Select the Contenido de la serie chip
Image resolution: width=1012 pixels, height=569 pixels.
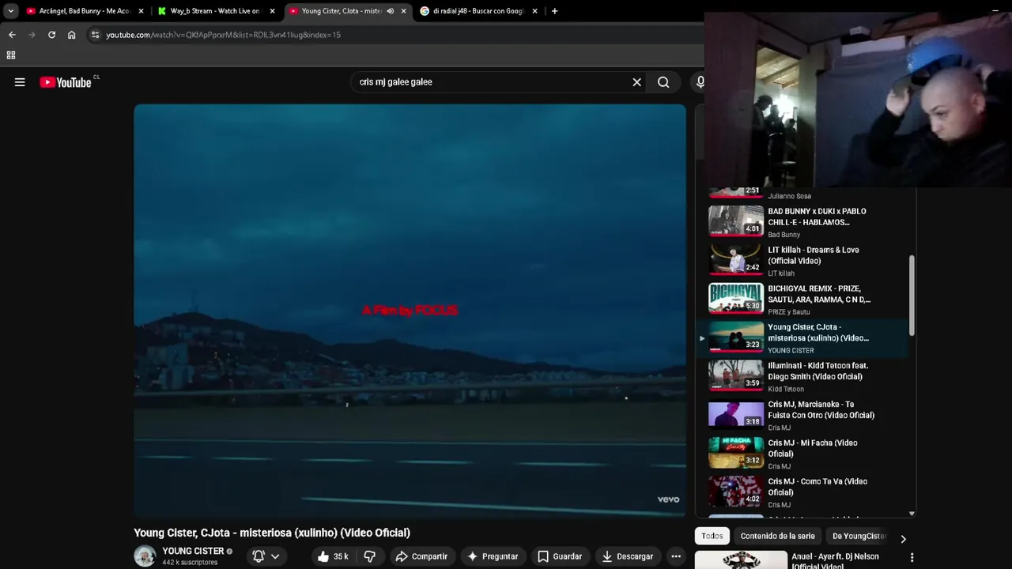777,536
